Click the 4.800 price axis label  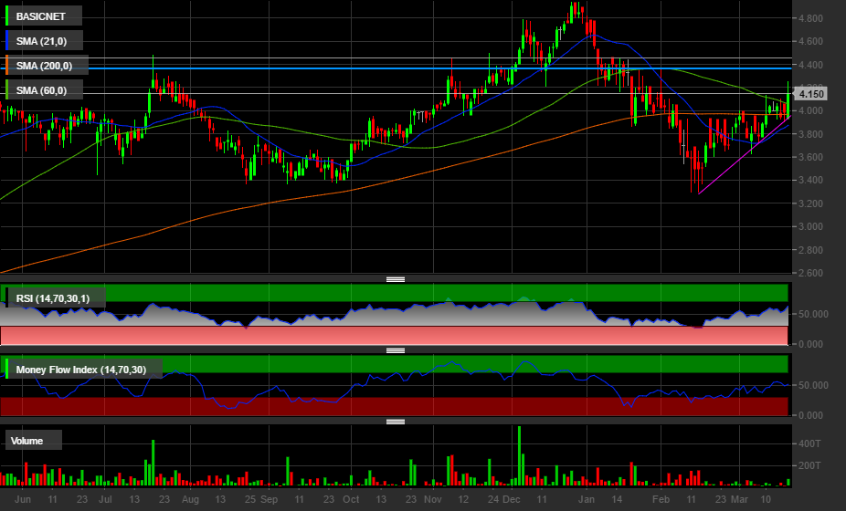click(x=811, y=18)
